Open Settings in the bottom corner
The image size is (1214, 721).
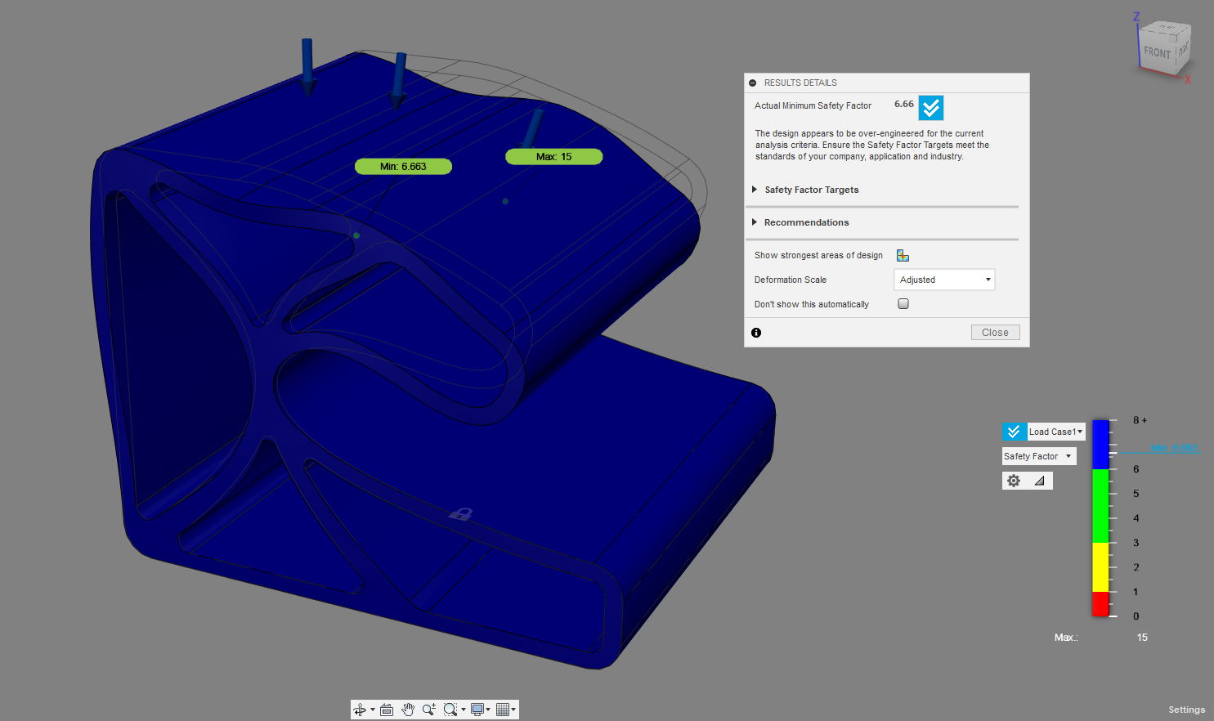click(x=1186, y=710)
